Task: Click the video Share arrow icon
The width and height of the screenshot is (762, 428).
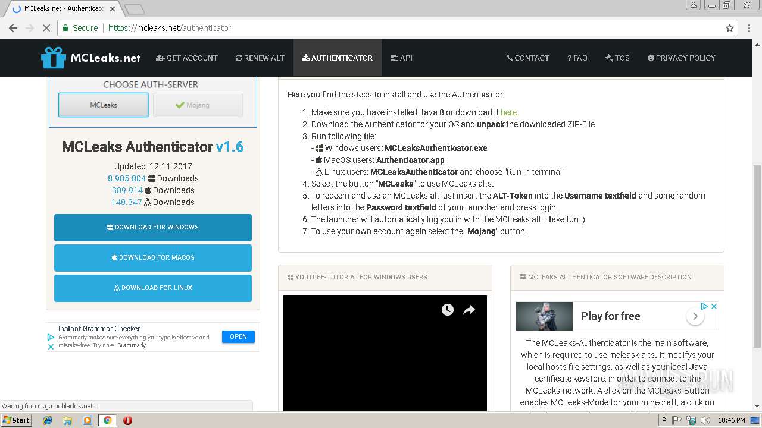Action: point(469,310)
